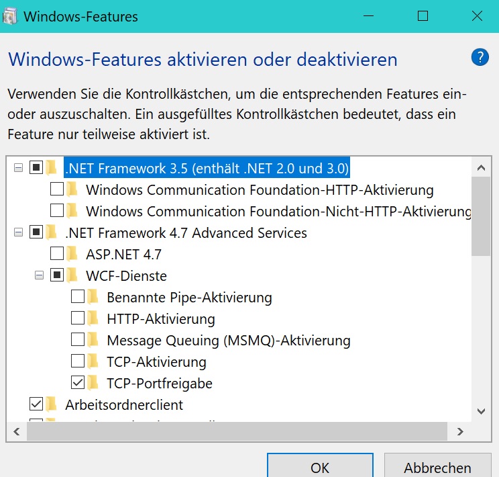Enable ASP.NET 4.7 checkbox
The image size is (499, 477).
point(57,254)
